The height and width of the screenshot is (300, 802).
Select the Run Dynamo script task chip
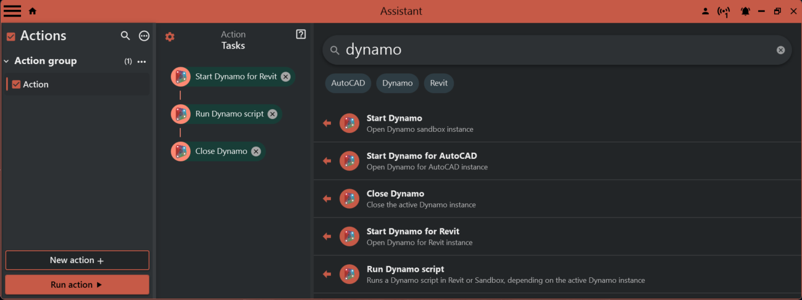coord(226,114)
